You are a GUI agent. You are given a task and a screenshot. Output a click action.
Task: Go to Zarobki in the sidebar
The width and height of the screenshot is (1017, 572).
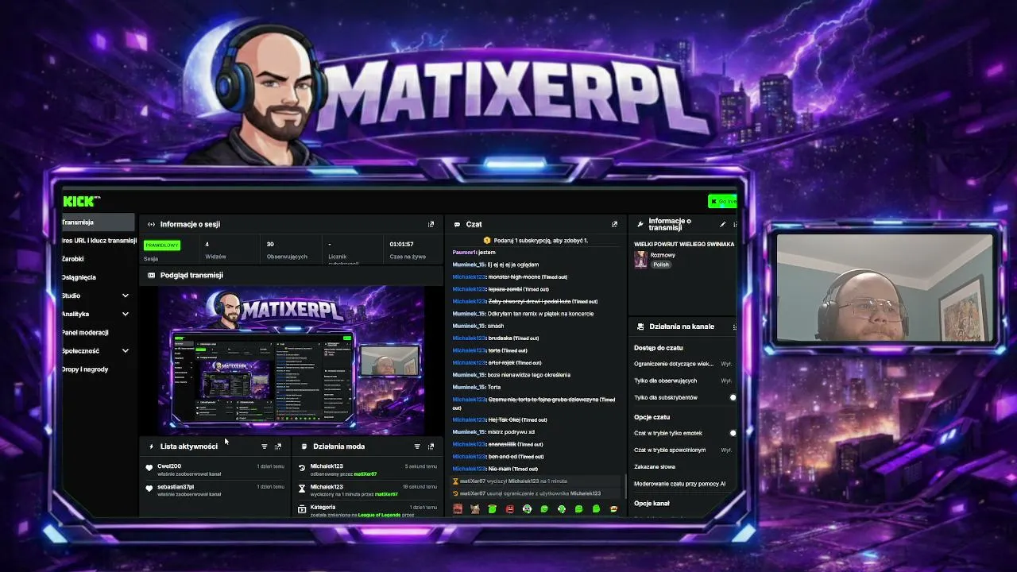[73, 259]
